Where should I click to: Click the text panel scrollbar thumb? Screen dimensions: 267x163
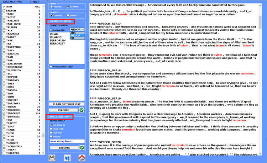point(260,22)
